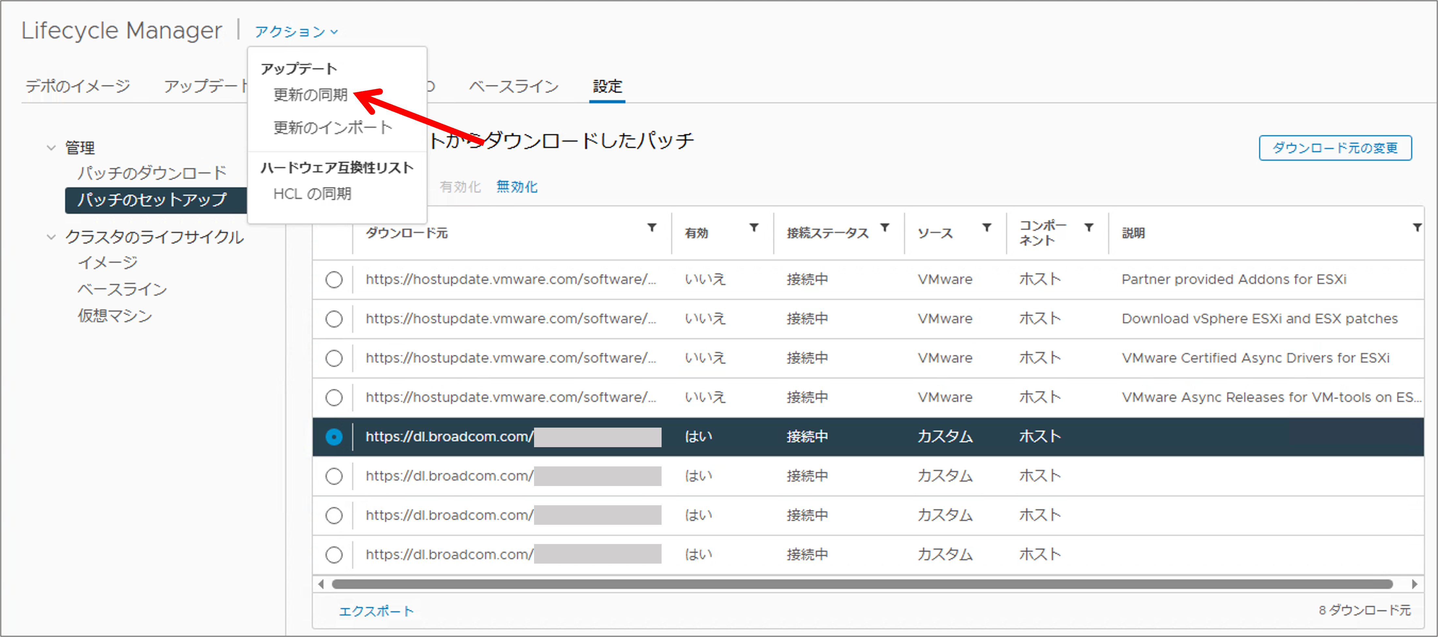Image resolution: width=1438 pixels, height=637 pixels.
Task: Click 'Partner provided Addons for ESXi' description
Action: click(1234, 279)
